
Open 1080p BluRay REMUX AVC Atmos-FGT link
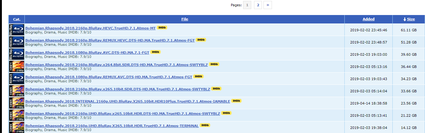(x=109, y=77)
